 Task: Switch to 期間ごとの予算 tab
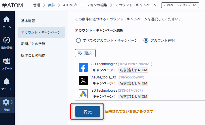coord(33,44)
